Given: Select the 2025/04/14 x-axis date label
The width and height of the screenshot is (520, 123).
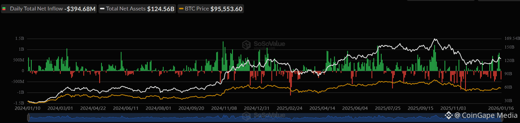Looking at the screenshot, I should [x=322, y=108].
